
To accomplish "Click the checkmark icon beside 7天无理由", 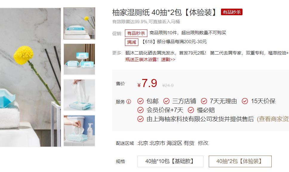I will point(204,101).
